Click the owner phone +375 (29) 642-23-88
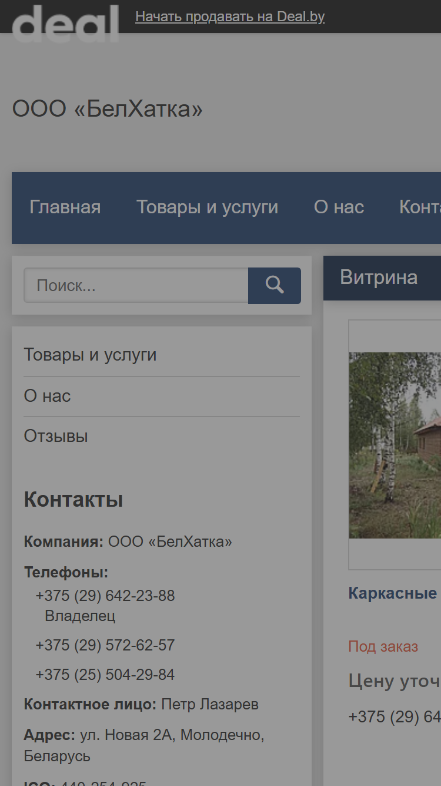441x786 pixels. tap(105, 596)
